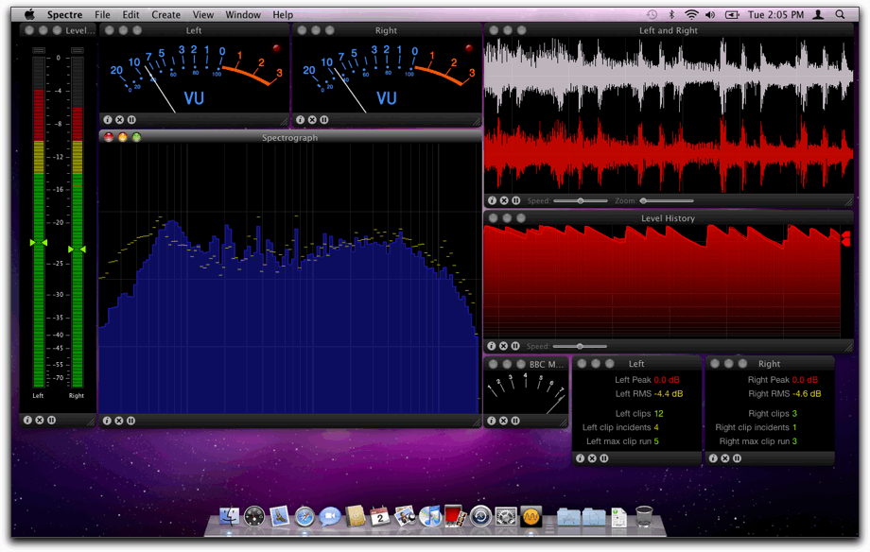Image resolution: width=870 pixels, height=552 pixels.
Task: Open Safari from the Dock
Action: click(304, 516)
